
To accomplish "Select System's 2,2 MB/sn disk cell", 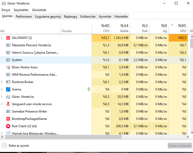I will click(x=140, y=60).
